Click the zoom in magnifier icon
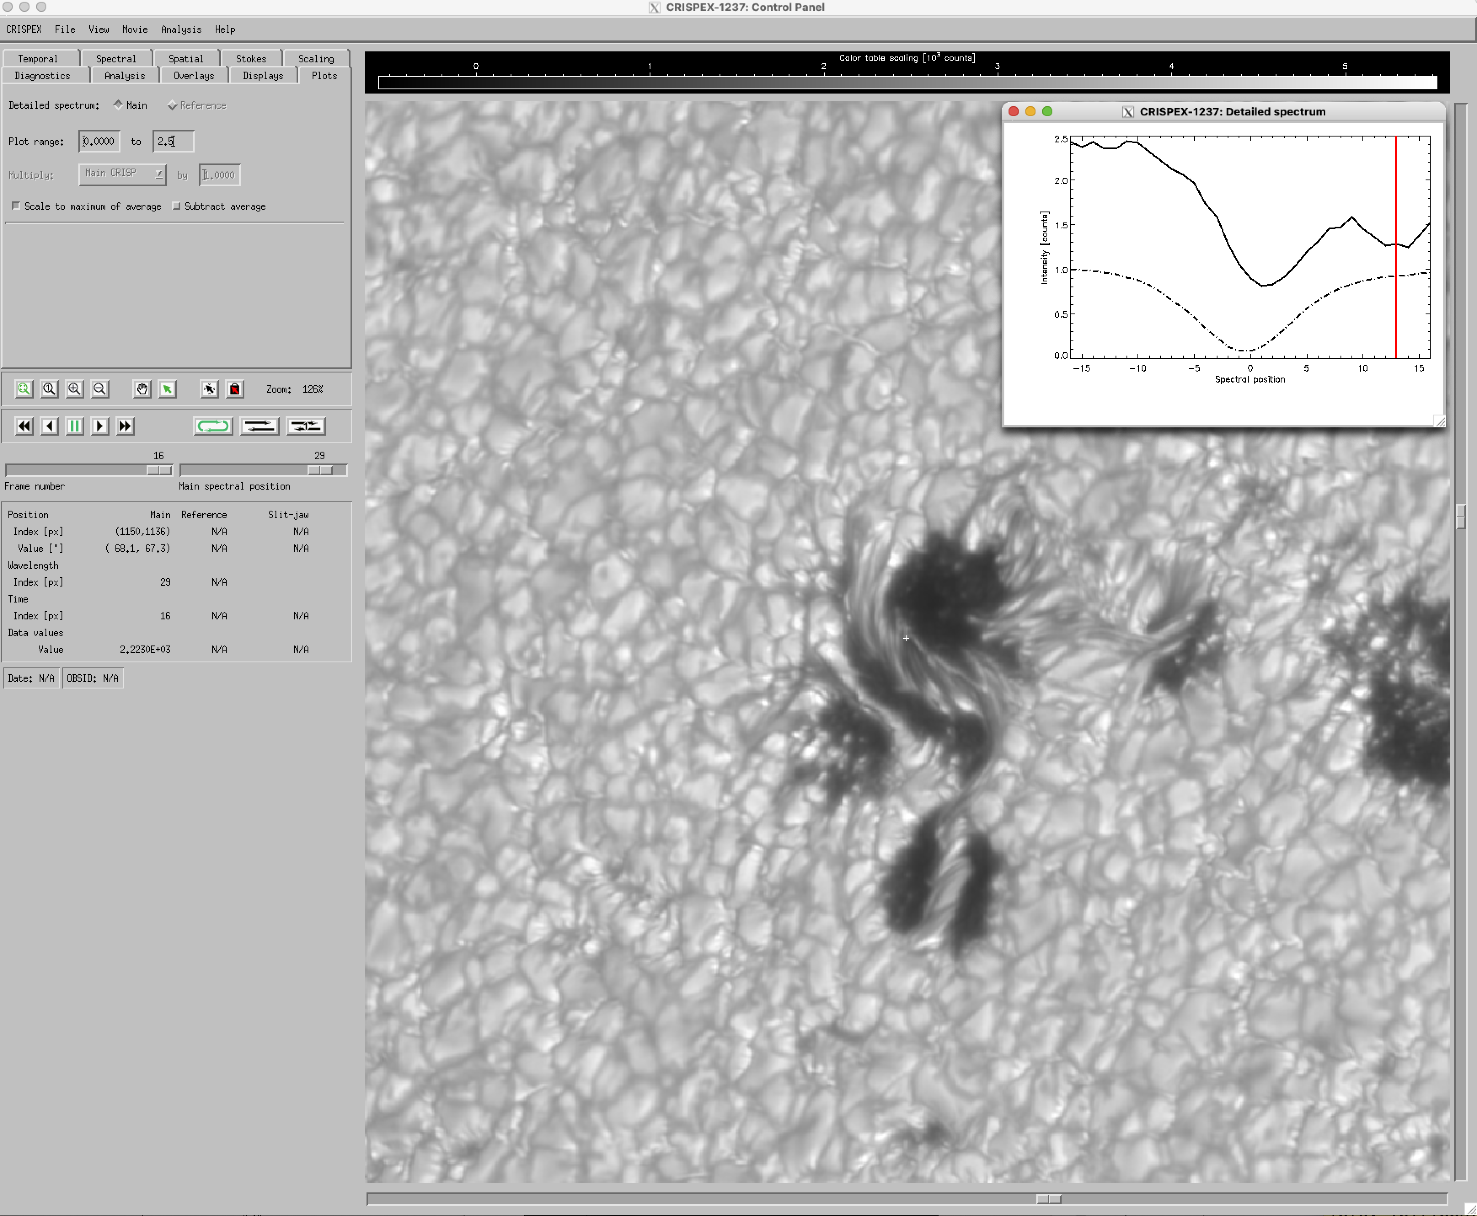 74,389
